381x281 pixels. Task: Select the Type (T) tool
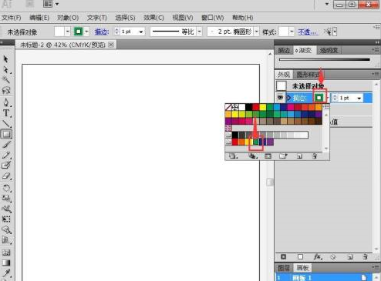[6, 113]
